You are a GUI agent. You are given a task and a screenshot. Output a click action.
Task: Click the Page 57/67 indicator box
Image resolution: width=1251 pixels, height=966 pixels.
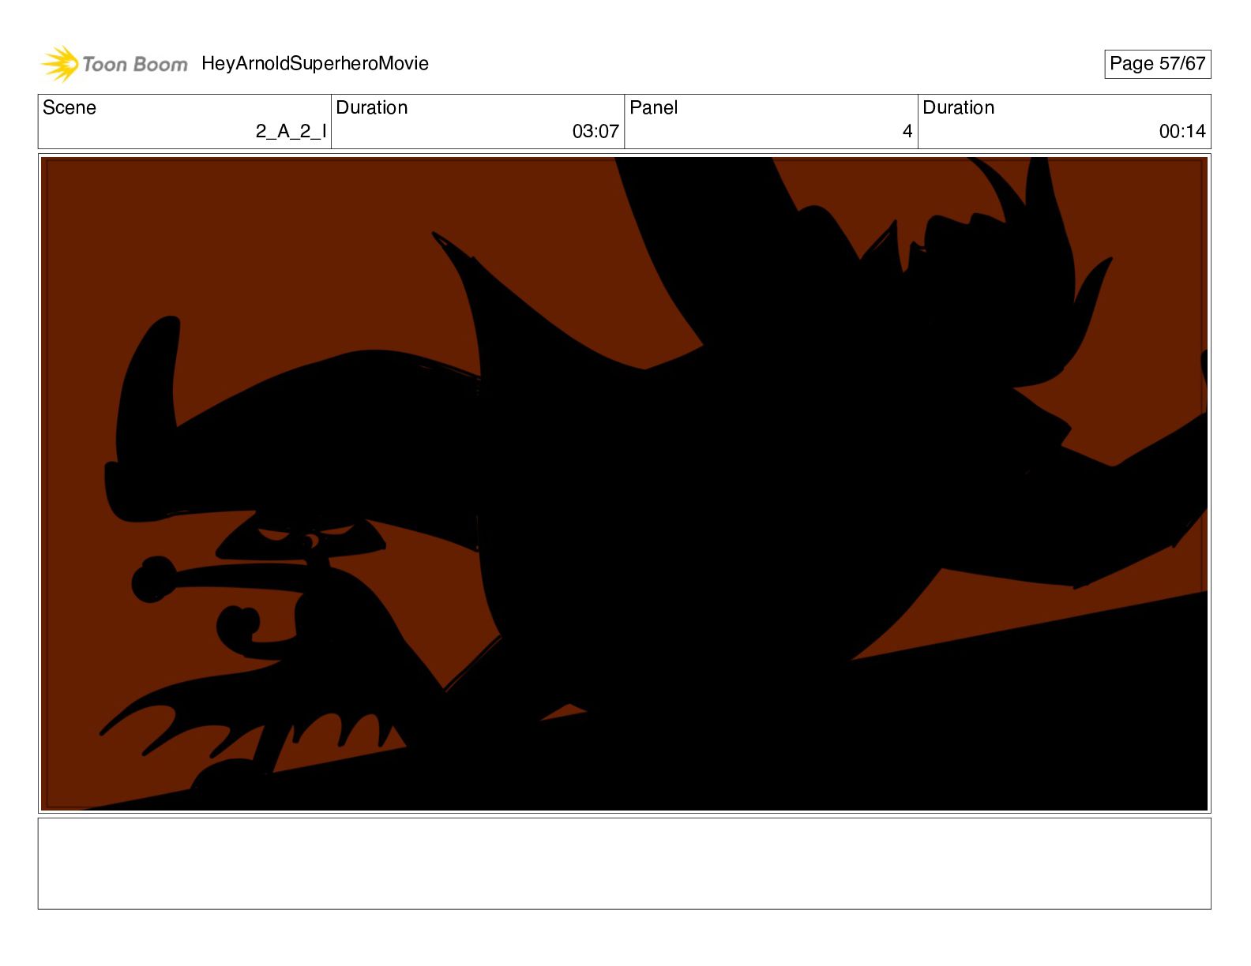pyautogui.click(x=1157, y=64)
